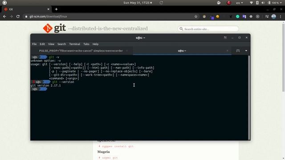285x160 pixels.
Task: Click the terminal search icon in titlebar
Action: click(225, 37)
